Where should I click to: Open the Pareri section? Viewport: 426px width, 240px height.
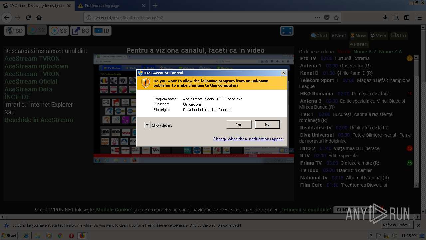[x=359, y=44]
